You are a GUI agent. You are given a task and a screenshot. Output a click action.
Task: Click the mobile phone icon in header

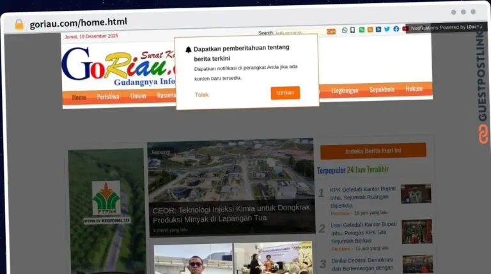(x=353, y=30)
